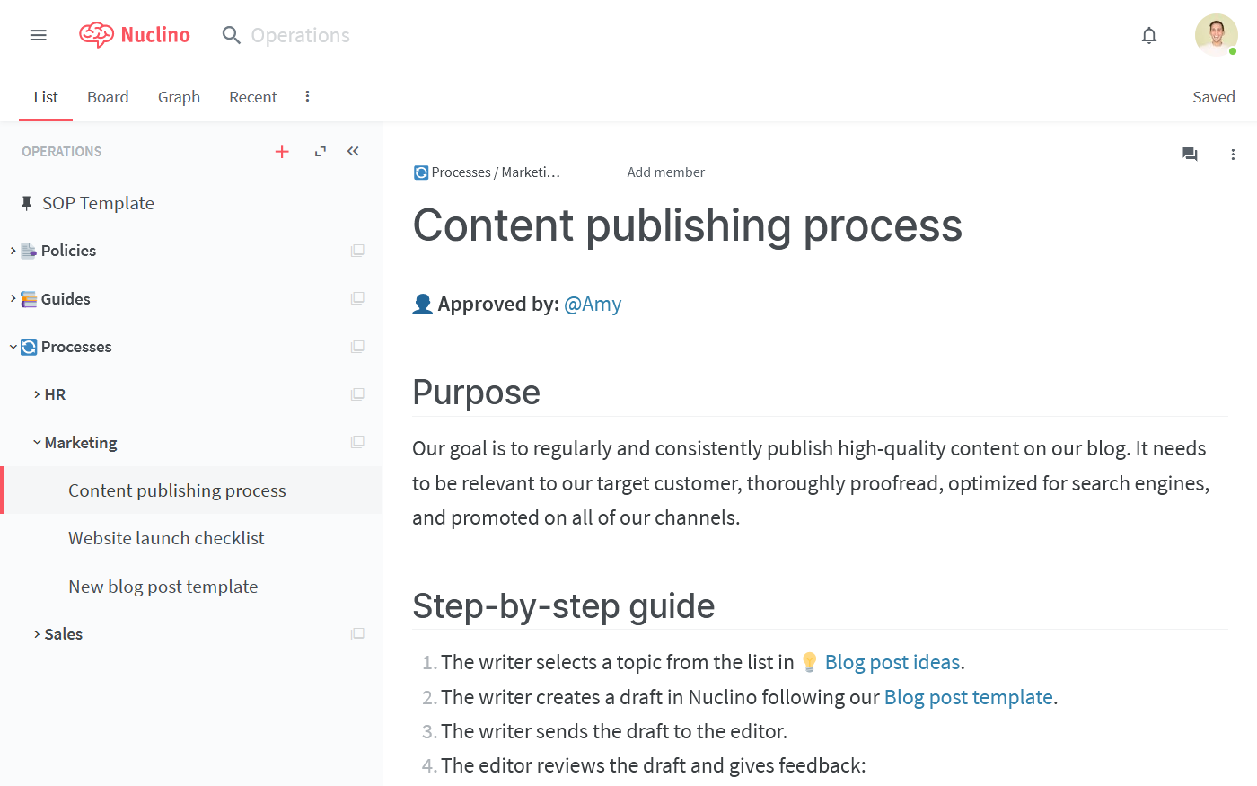
Task: Collapse the sidebar with double-chevron icon
Action: point(352,151)
